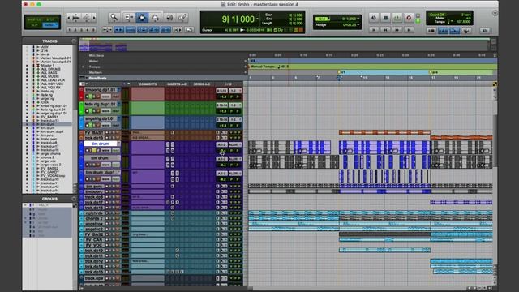The height and width of the screenshot is (292, 519).
Task: Open Tracks list popup menu
Action: 74,41
